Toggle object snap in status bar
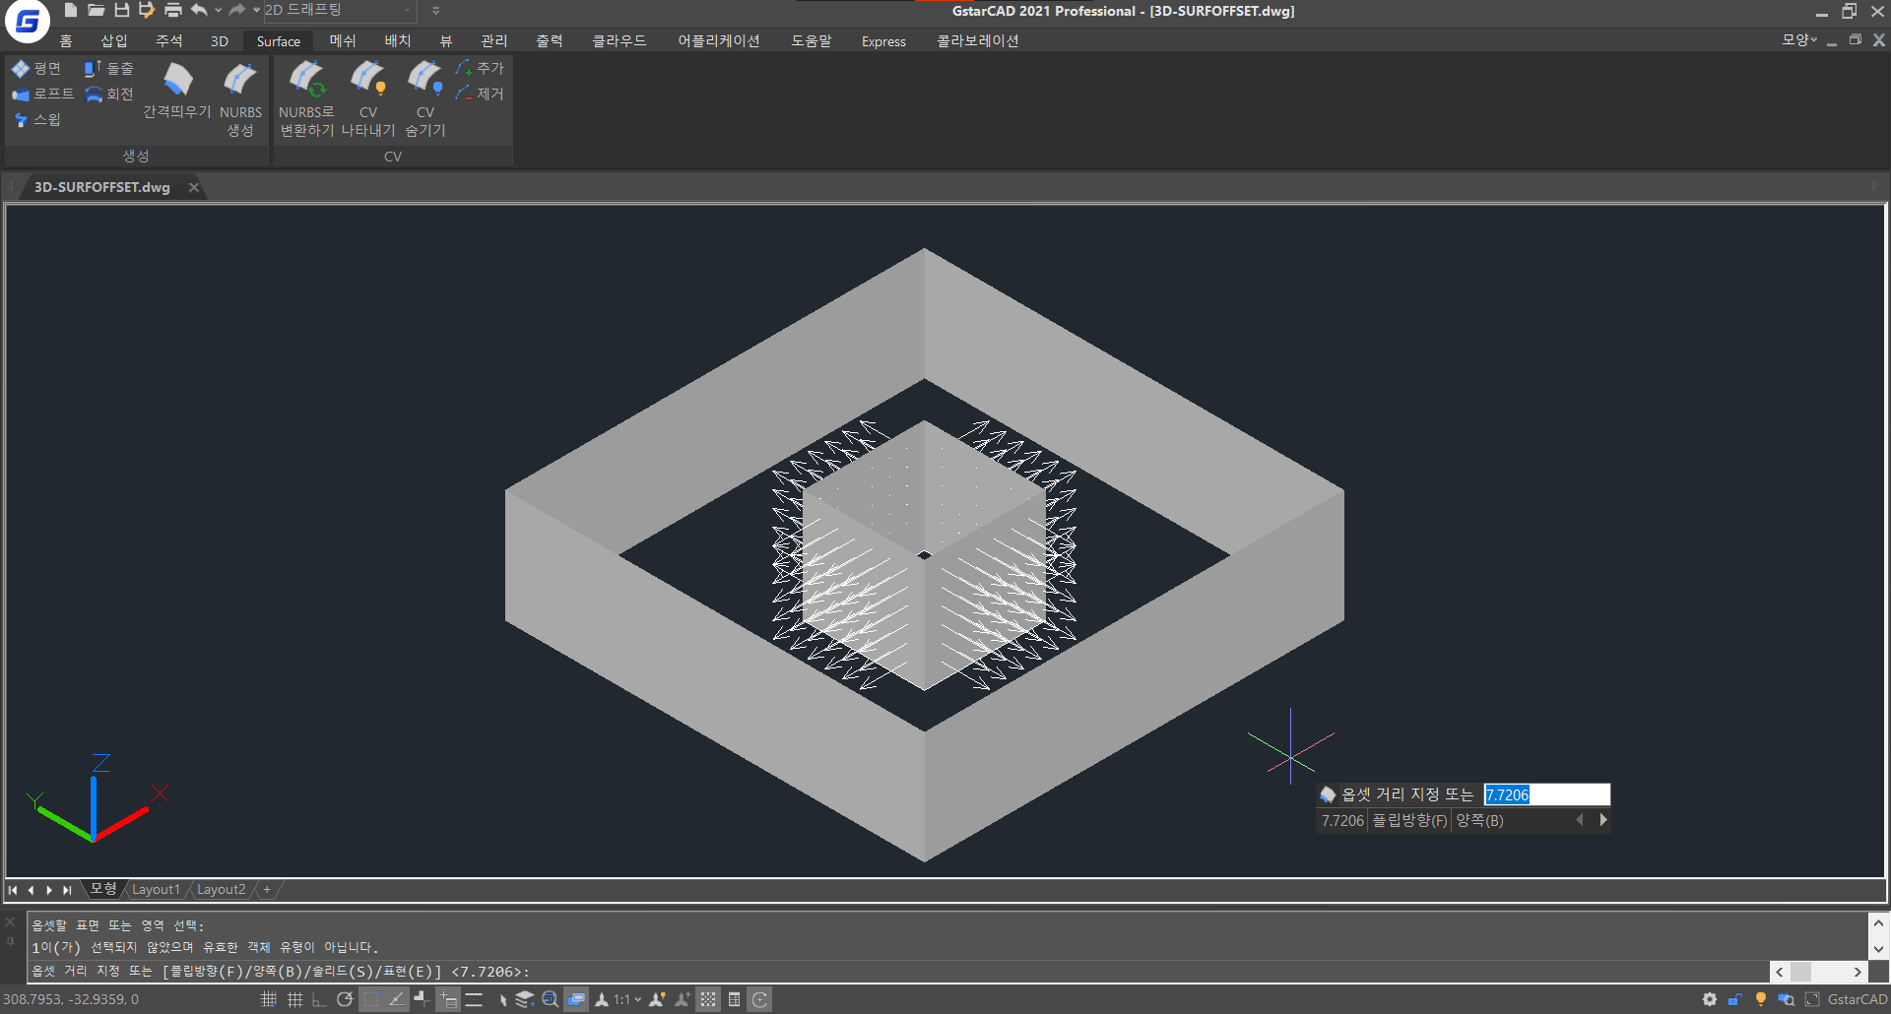 click(370, 999)
